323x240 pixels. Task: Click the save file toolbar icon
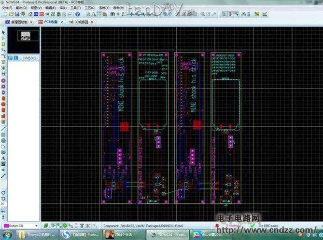16,14
